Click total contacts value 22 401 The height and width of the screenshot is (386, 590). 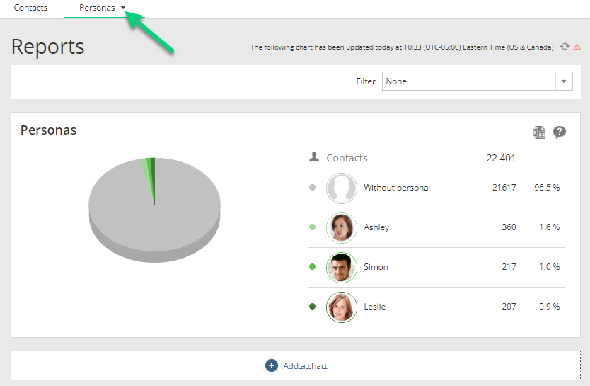tap(501, 158)
